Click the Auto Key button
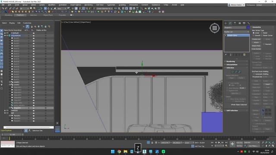This screenshot has width=276, height=155. 239,143
